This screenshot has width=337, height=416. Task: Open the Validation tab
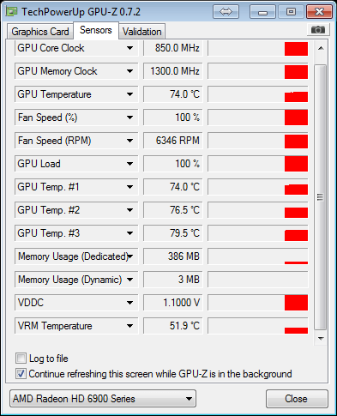pyautogui.click(x=142, y=32)
